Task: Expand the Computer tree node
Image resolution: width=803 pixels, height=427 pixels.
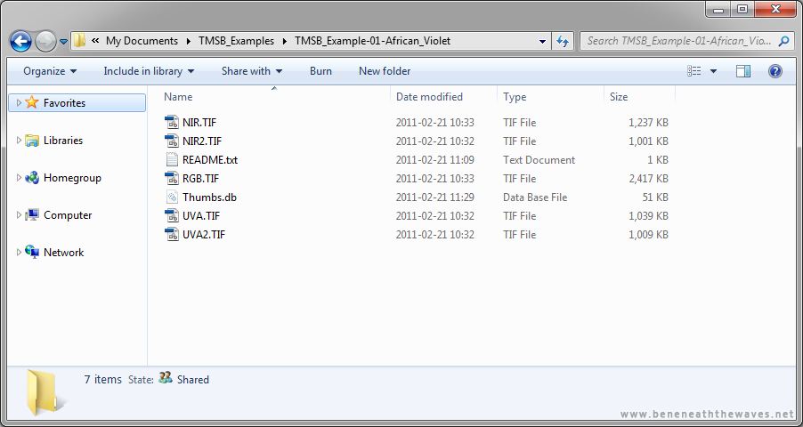Action: 19,215
